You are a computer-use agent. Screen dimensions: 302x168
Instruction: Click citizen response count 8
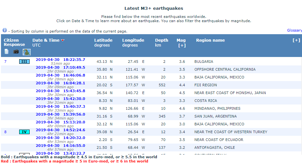tap(5, 132)
